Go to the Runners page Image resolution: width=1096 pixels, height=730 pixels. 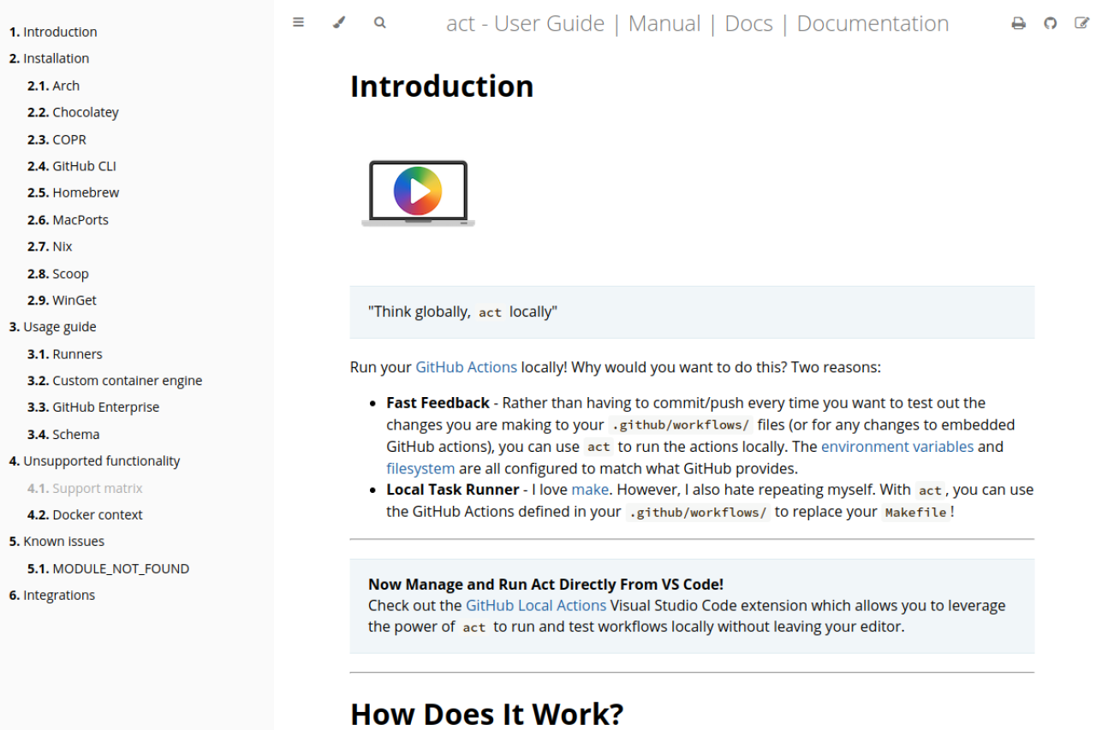pyautogui.click(x=77, y=353)
